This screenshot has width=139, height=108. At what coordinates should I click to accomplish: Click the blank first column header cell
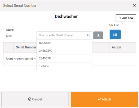(8, 48)
